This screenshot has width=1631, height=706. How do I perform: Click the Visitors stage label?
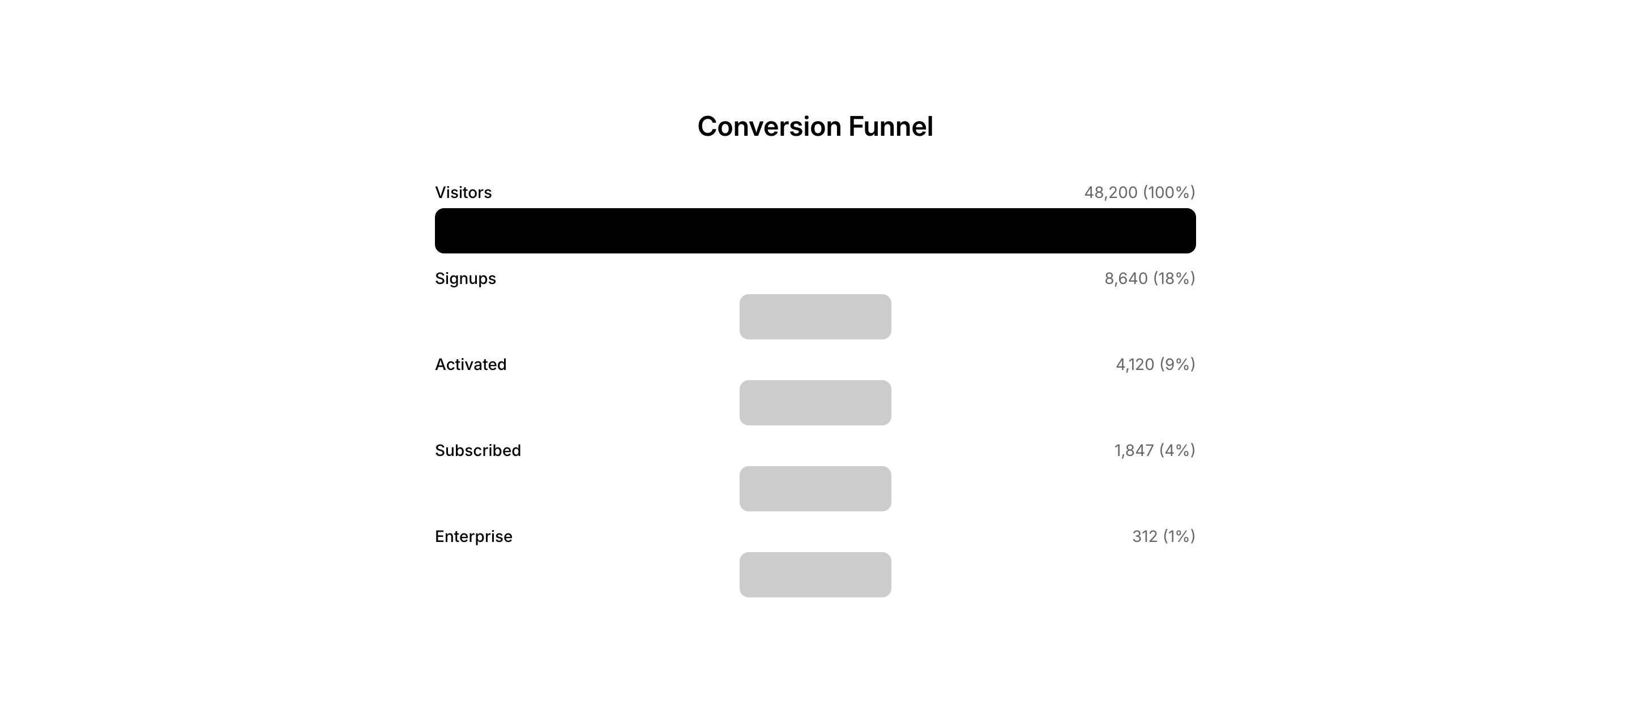pos(463,192)
